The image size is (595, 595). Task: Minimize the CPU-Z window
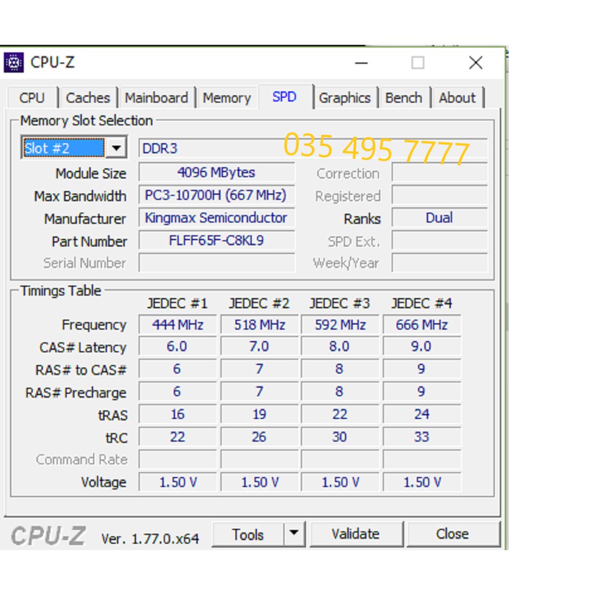(x=361, y=63)
